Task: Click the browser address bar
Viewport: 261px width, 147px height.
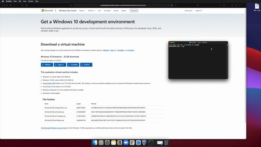Action: pos(123,5)
